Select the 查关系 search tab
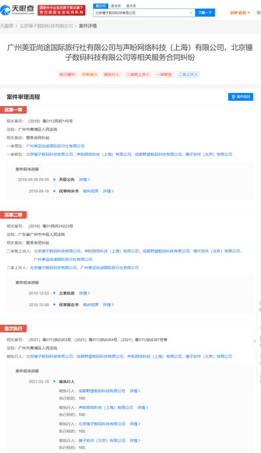Screen dimensions: 261x453 [x=131, y=6]
